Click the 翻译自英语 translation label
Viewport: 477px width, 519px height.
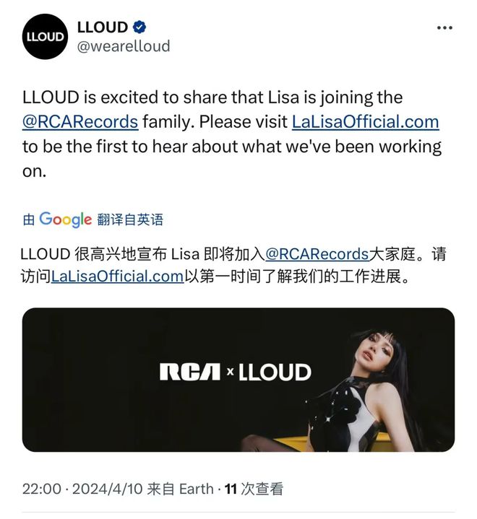coord(130,219)
